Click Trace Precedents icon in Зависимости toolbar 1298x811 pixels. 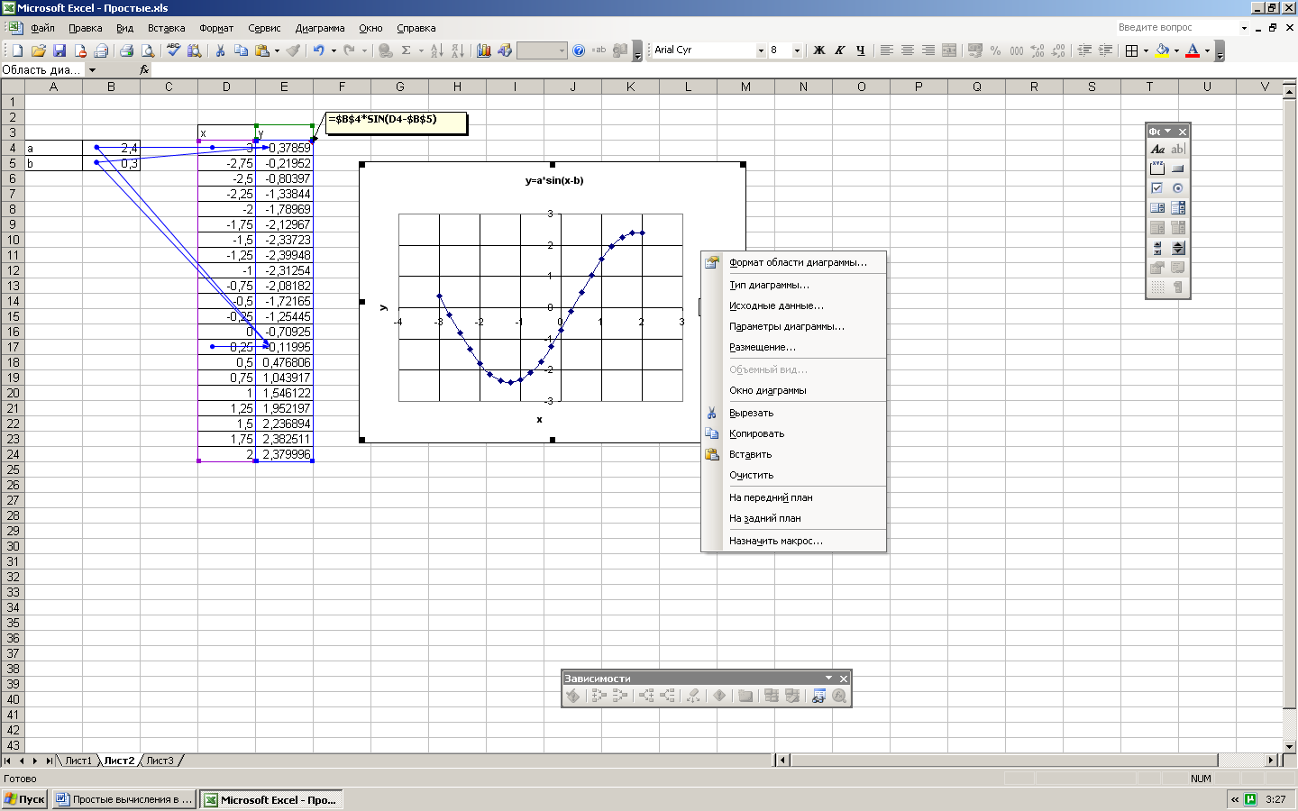coord(599,696)
